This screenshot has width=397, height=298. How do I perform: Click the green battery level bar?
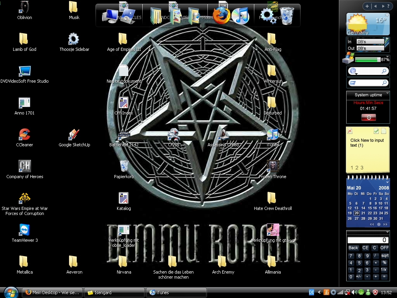pyautogui.click(x=367, y=60)
